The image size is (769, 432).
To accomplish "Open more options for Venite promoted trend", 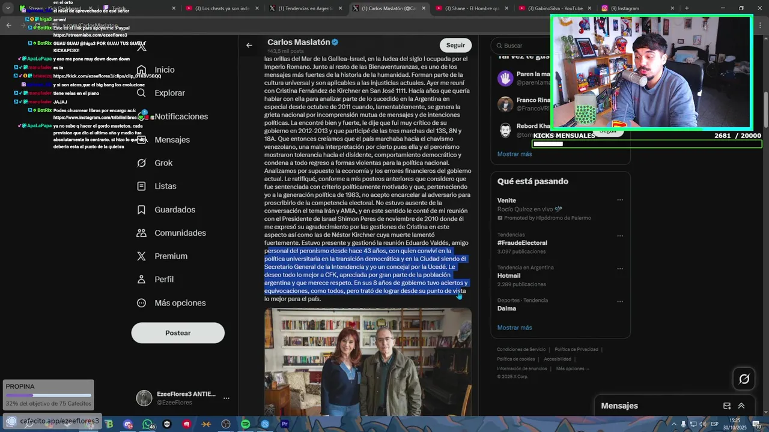I will pos(620,200).
